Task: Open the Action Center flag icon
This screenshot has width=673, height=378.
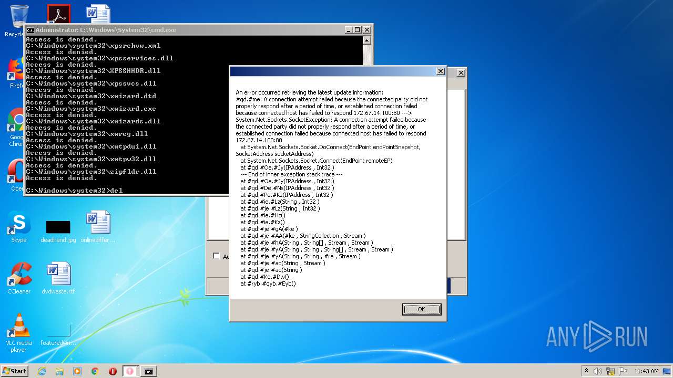Action: 623,371
